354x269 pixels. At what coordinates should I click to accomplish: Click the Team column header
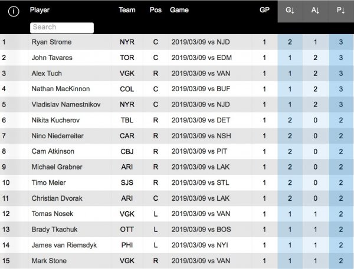click(x=127, y=11)
